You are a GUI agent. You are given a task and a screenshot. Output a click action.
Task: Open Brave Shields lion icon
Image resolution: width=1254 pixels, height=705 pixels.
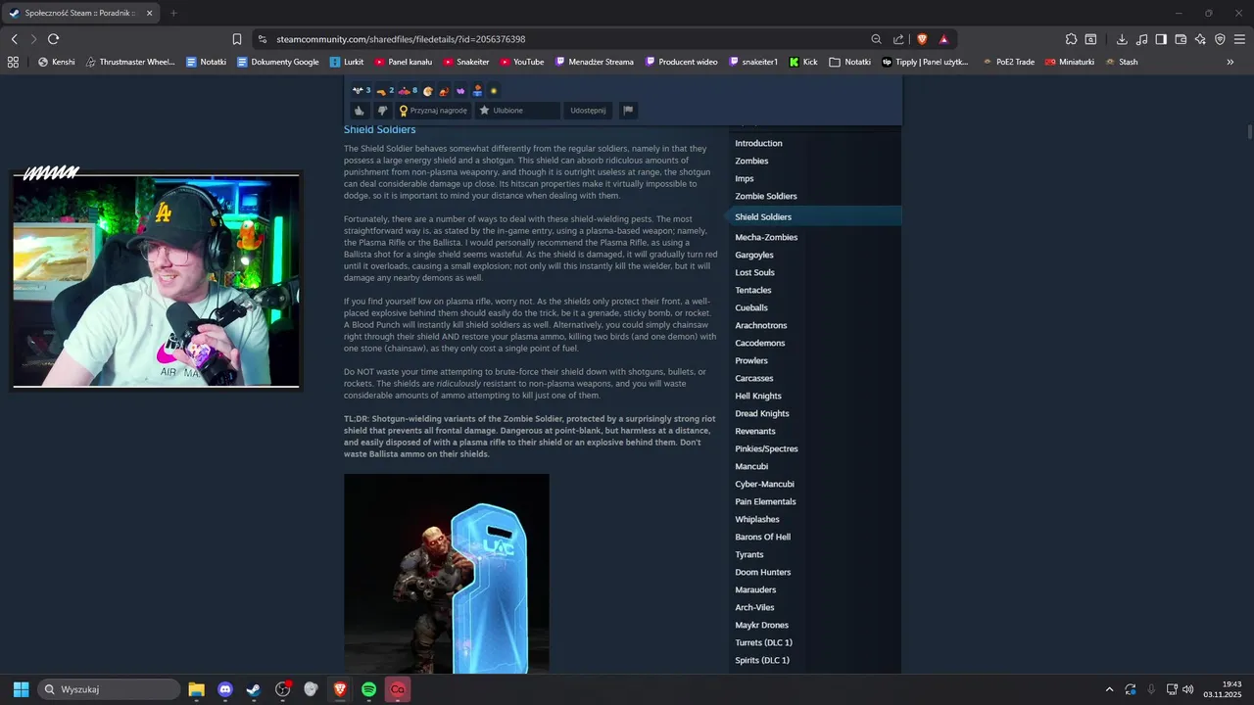[922, 39]
